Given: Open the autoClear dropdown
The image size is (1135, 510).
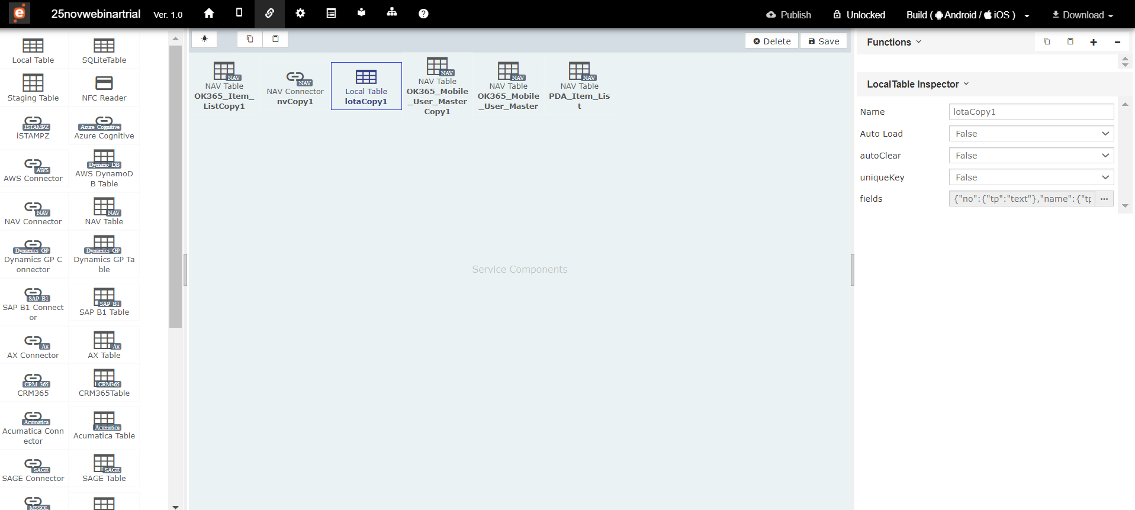Looking at the screenshot, I should coord(1031,156).
